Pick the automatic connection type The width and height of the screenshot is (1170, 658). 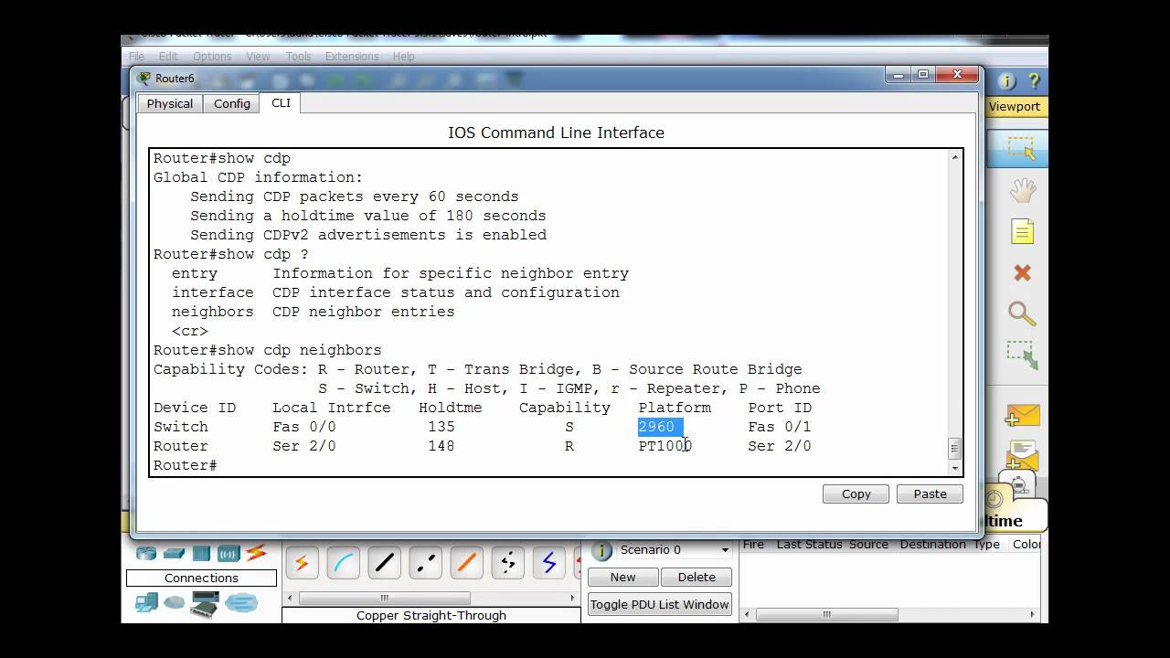pos(302,563)
